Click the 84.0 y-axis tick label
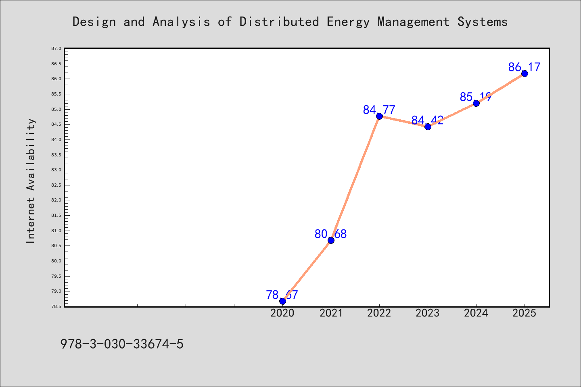Viewport: 581px width, 387px height. click(x=56, y=139)
